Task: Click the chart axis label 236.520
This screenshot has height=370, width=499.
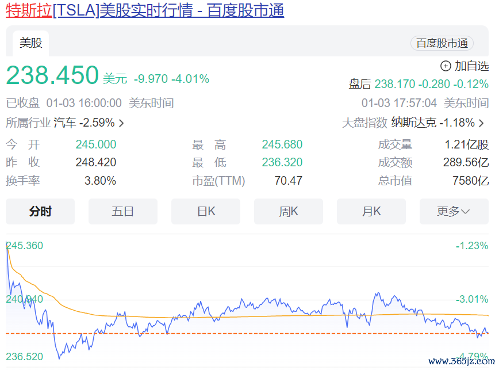Action: 25,357
